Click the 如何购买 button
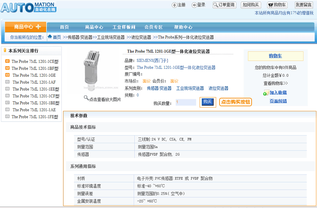317x208 pixels. 251,5
